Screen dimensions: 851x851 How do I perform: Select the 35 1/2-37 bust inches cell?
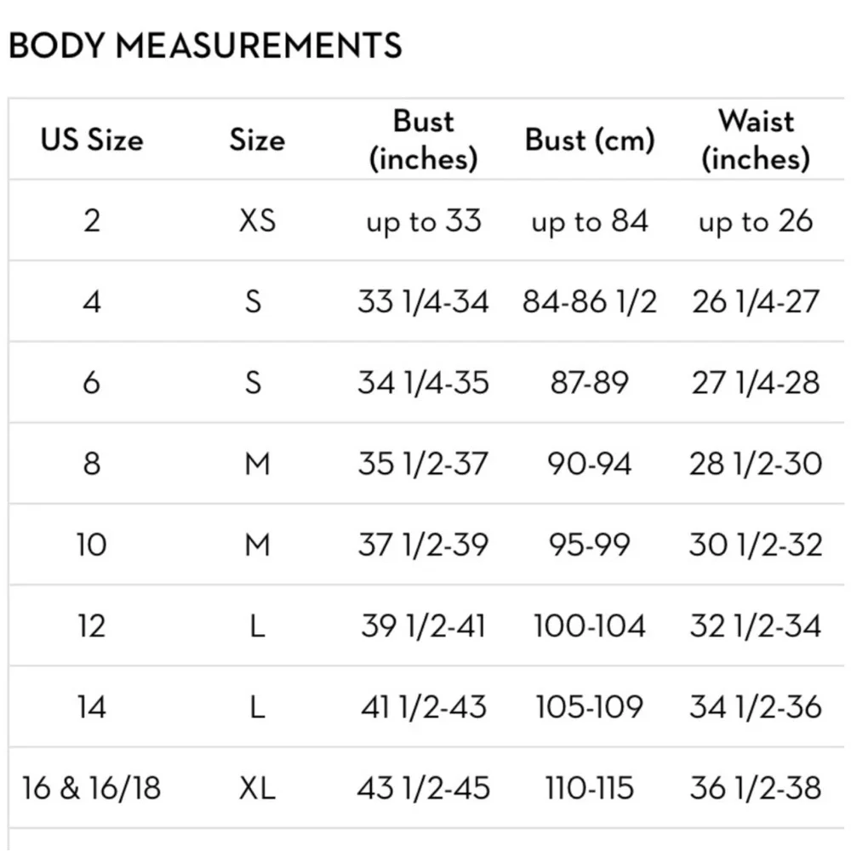click(423, 464)
